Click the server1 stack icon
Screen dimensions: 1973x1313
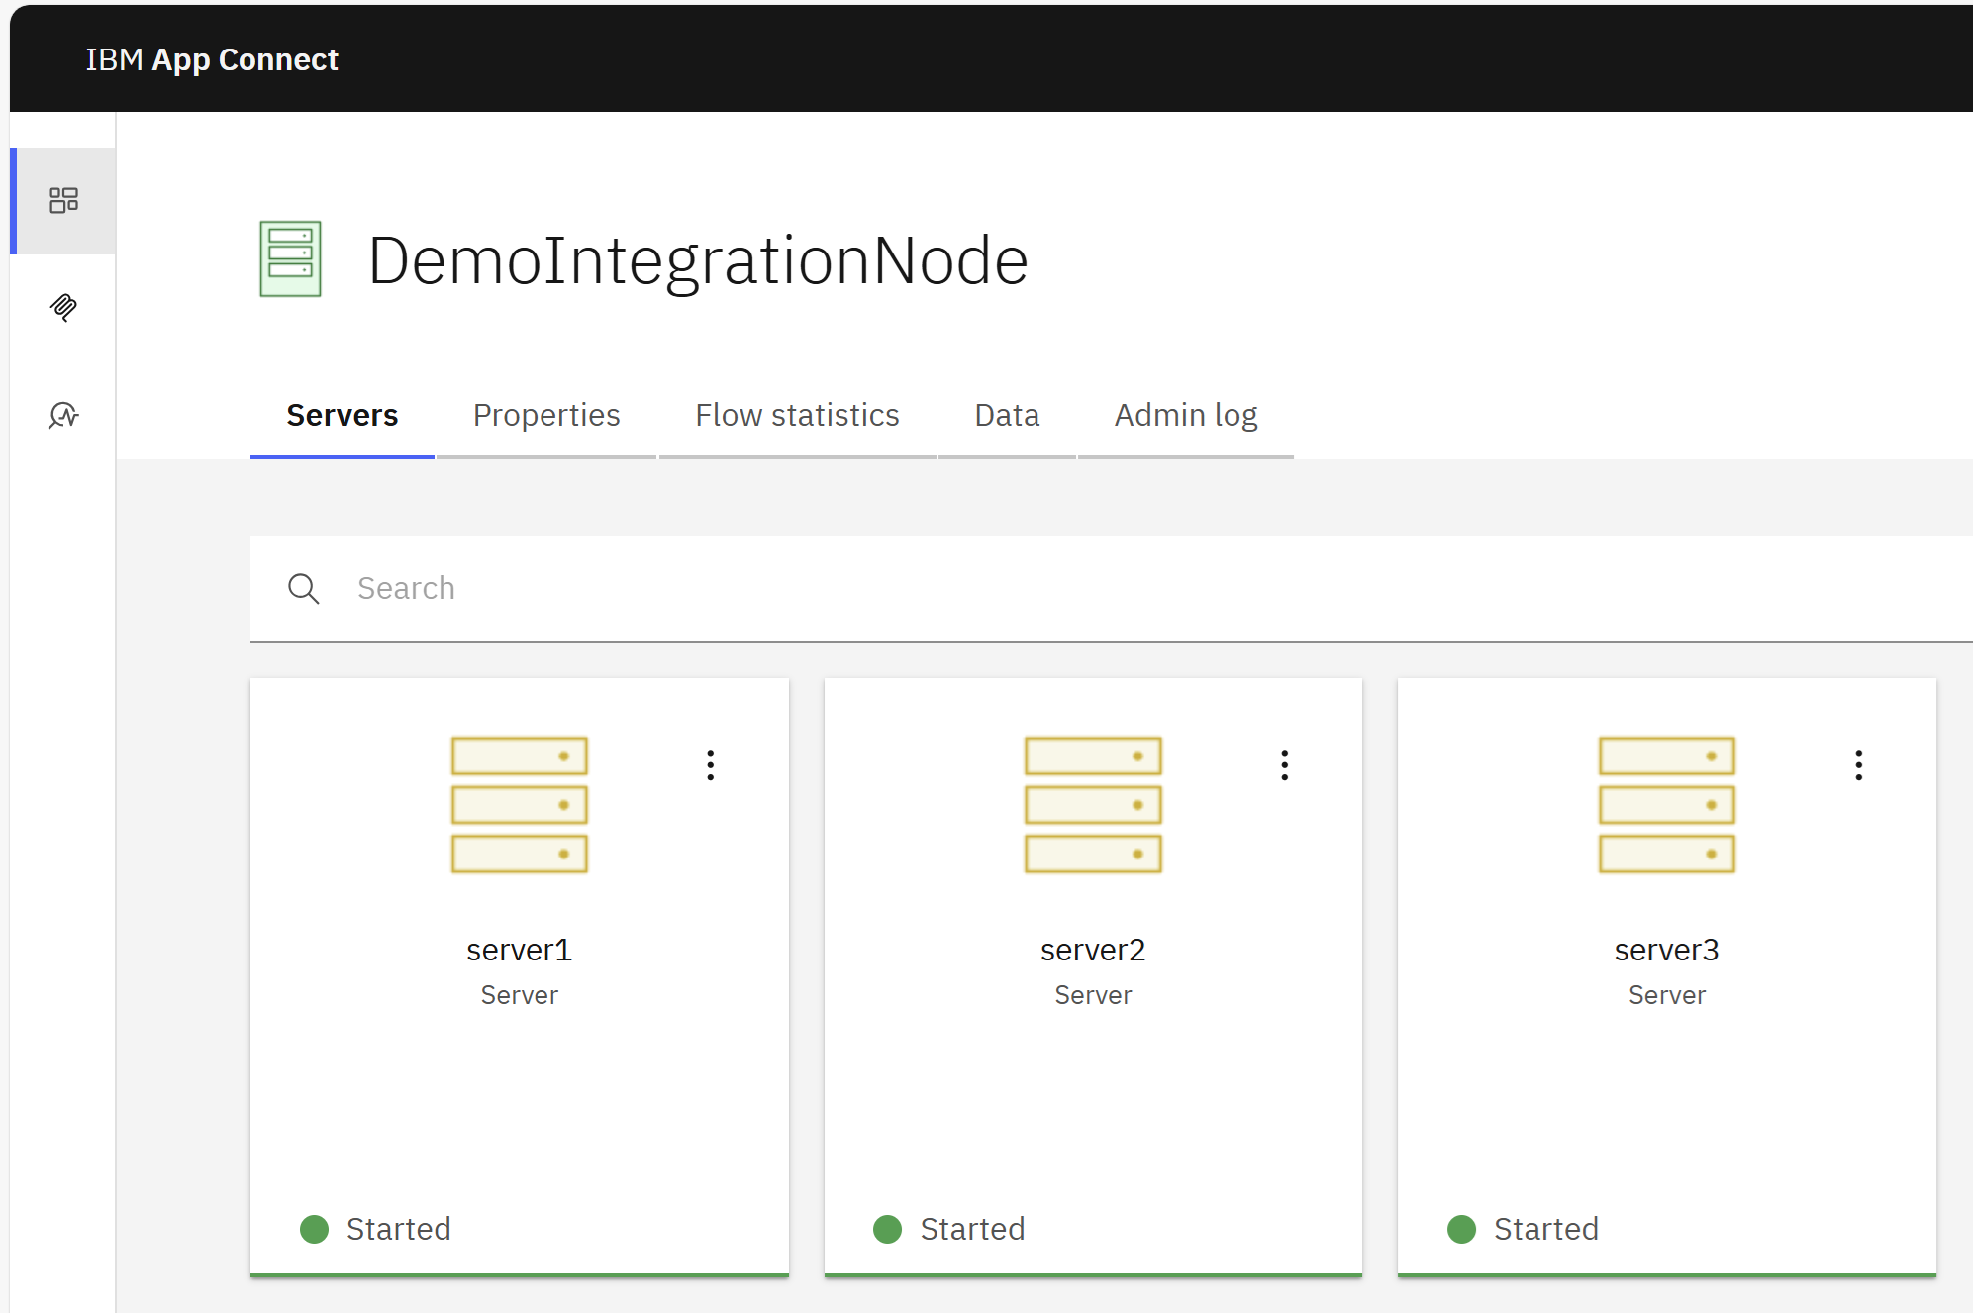point(520,804)
